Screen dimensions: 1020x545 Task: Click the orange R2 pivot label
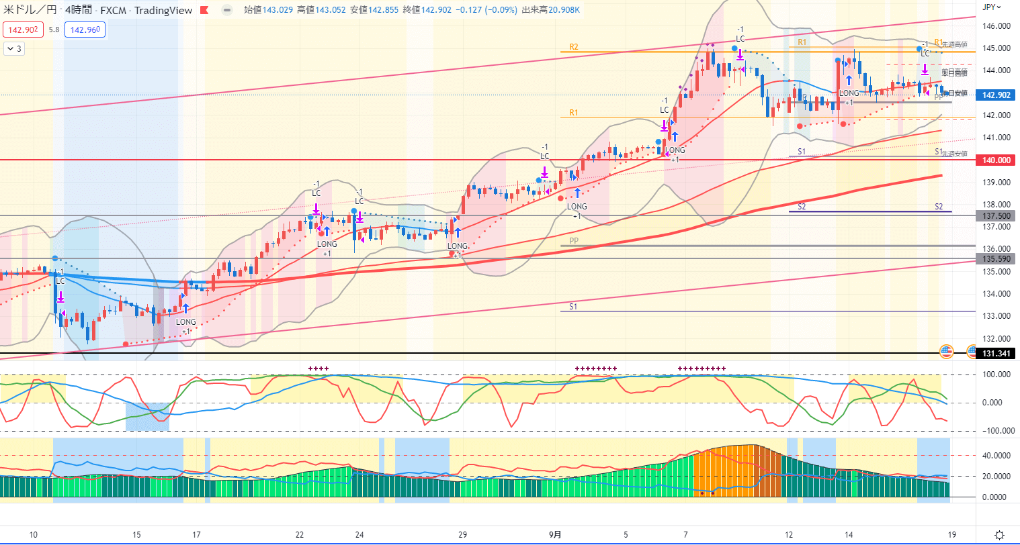574,47
